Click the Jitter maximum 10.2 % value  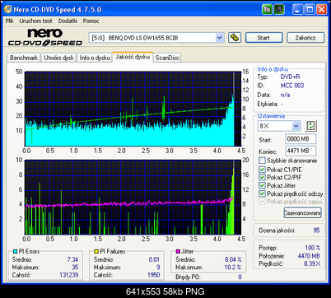(x=233, y=267)
